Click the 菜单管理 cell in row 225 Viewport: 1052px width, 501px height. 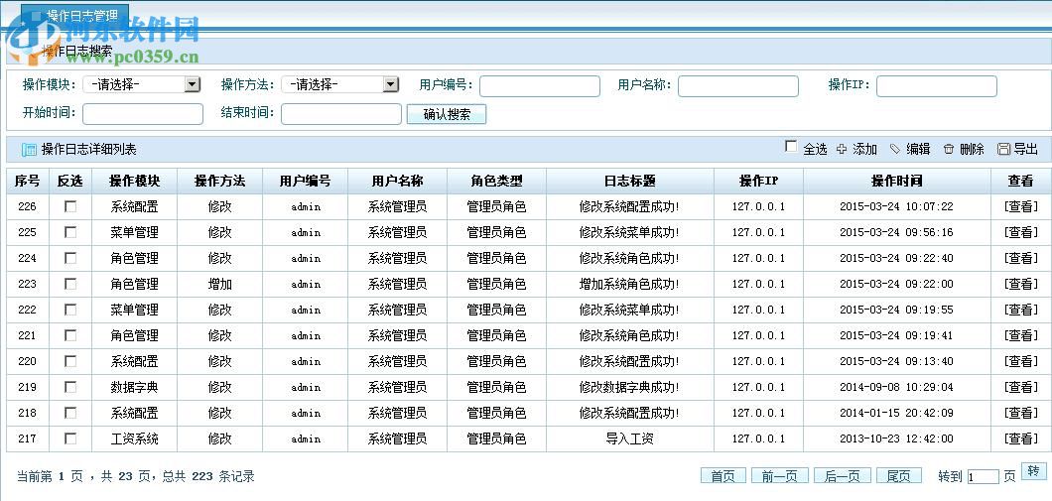coord(134,232)
